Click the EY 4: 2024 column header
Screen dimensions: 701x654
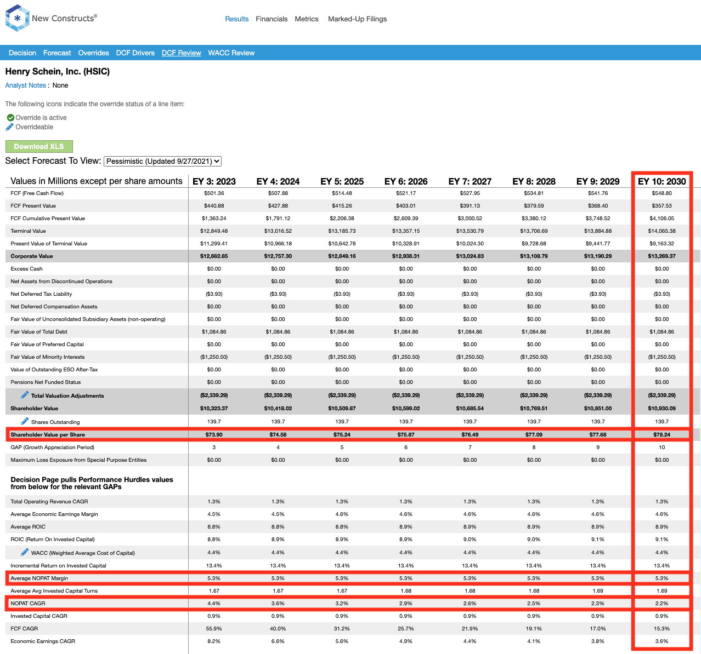(x=278, y=181)
